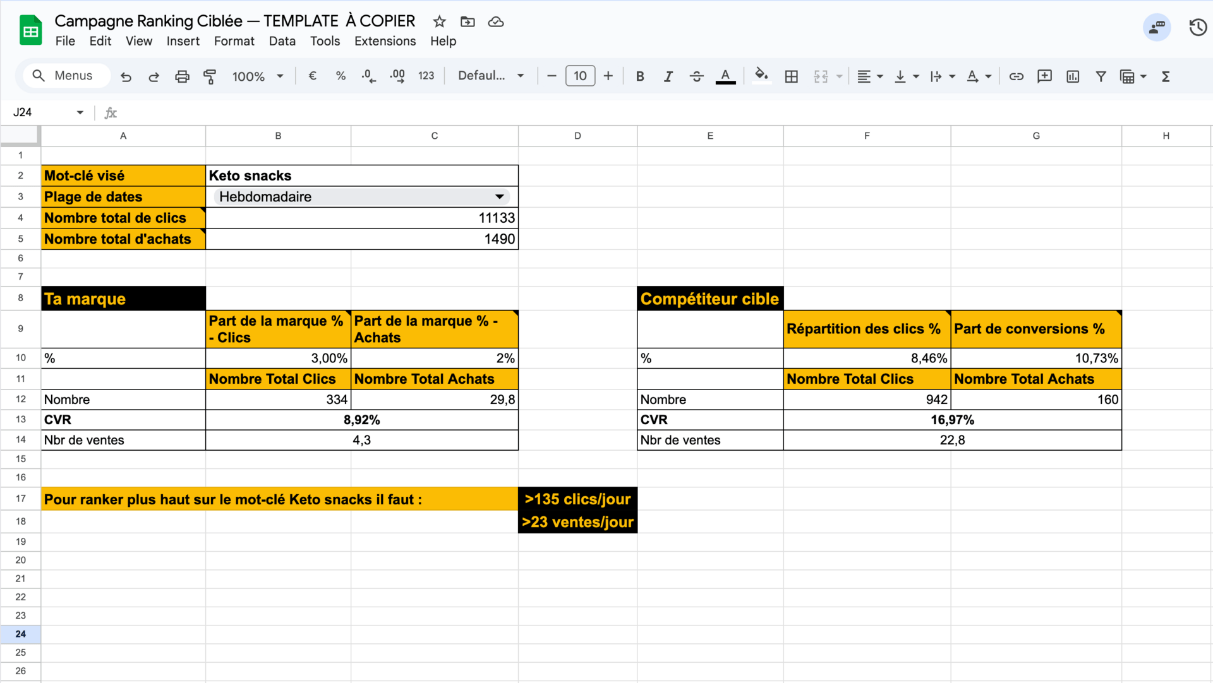Expand the Hebdomadaire date range dropdown
Viewport: 1213px width, 683px height.
click(499, 197)
